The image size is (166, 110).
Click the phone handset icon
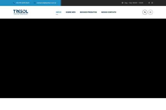(x=14, y=3)
